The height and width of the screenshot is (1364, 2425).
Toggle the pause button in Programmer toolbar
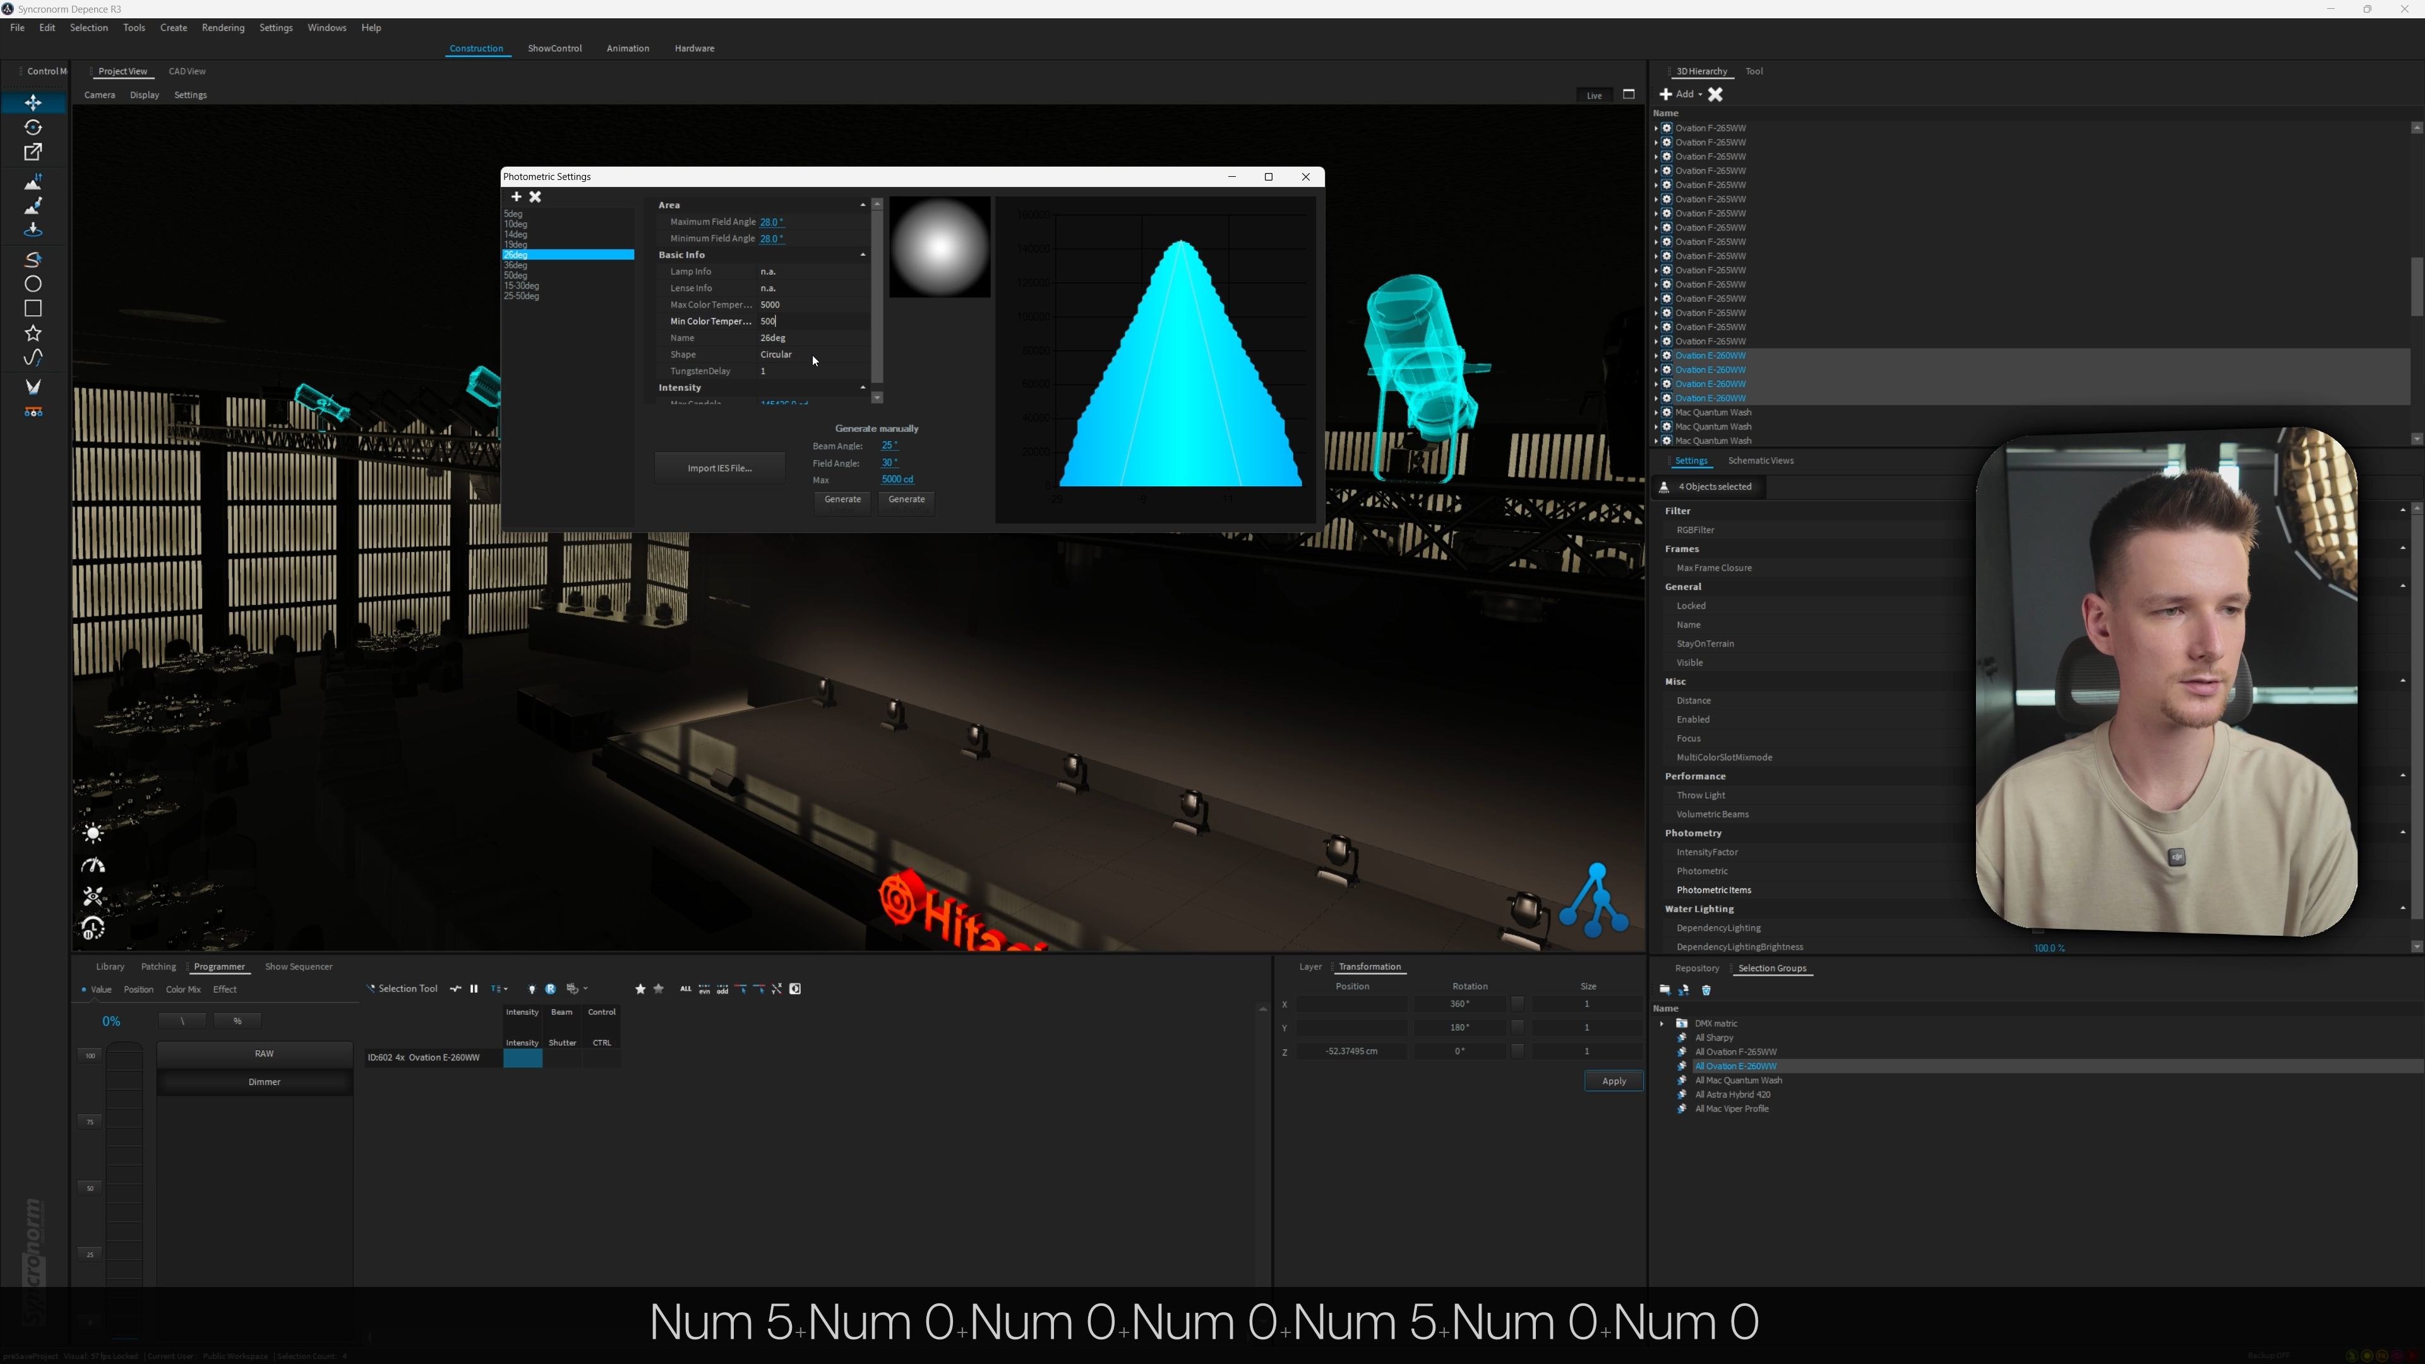point(474,990)
